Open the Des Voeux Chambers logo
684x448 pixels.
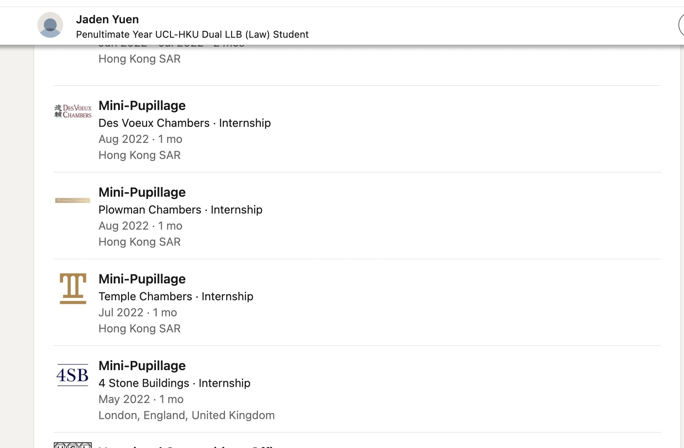pyautogui.click(x=73, y=111)
